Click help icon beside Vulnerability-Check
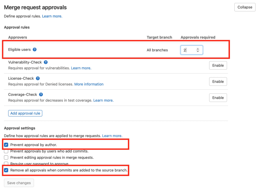The height and width of the screenshot is (190, 264). click(46, 62)
